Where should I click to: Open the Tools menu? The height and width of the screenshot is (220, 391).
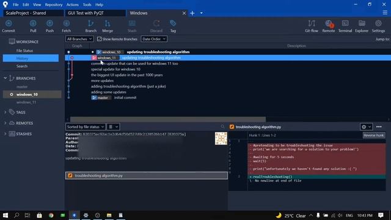point(87,4)
